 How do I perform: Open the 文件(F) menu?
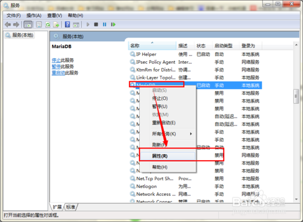(x=13, y=16)
